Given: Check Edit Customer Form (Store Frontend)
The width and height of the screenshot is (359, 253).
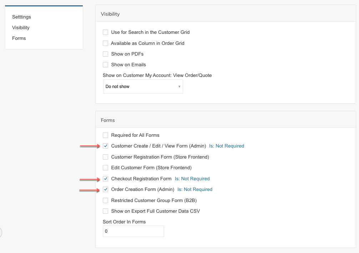Looking at the screenshot, I should click(105, 168).
